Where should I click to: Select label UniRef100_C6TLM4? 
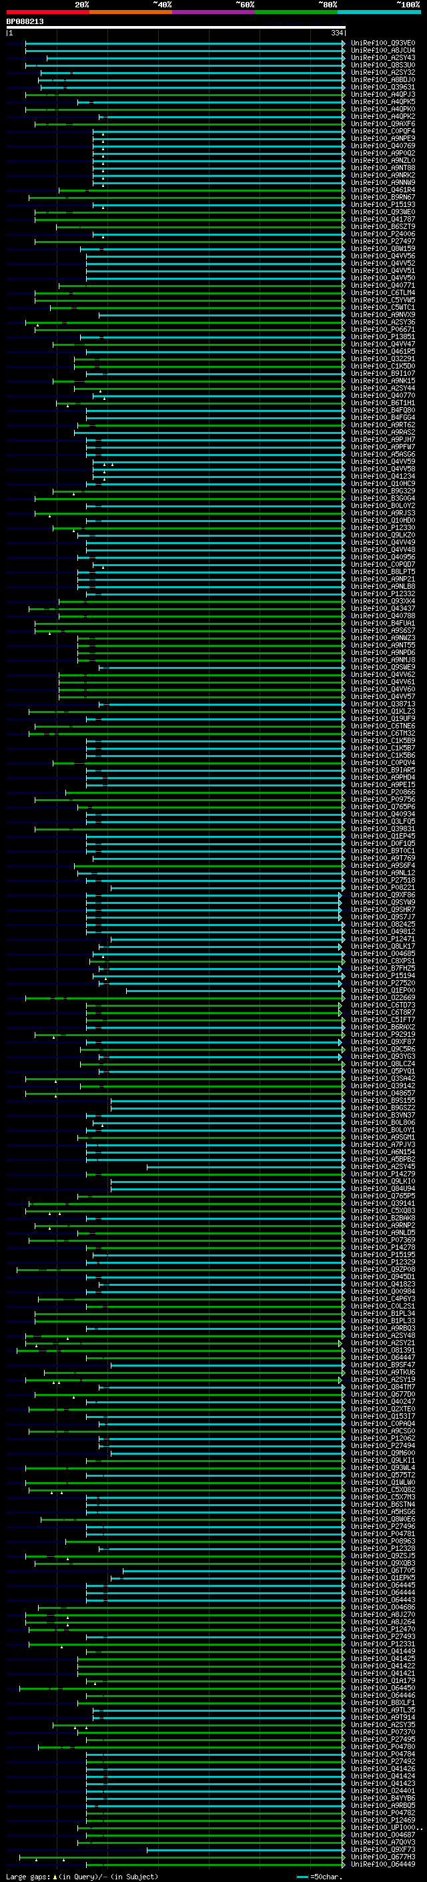point(382,293)
